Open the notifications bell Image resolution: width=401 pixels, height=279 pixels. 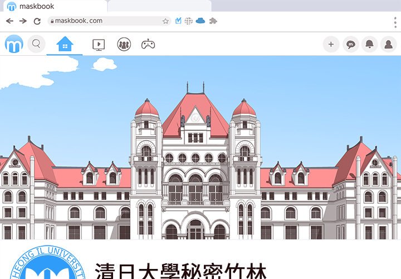point(369,44)
